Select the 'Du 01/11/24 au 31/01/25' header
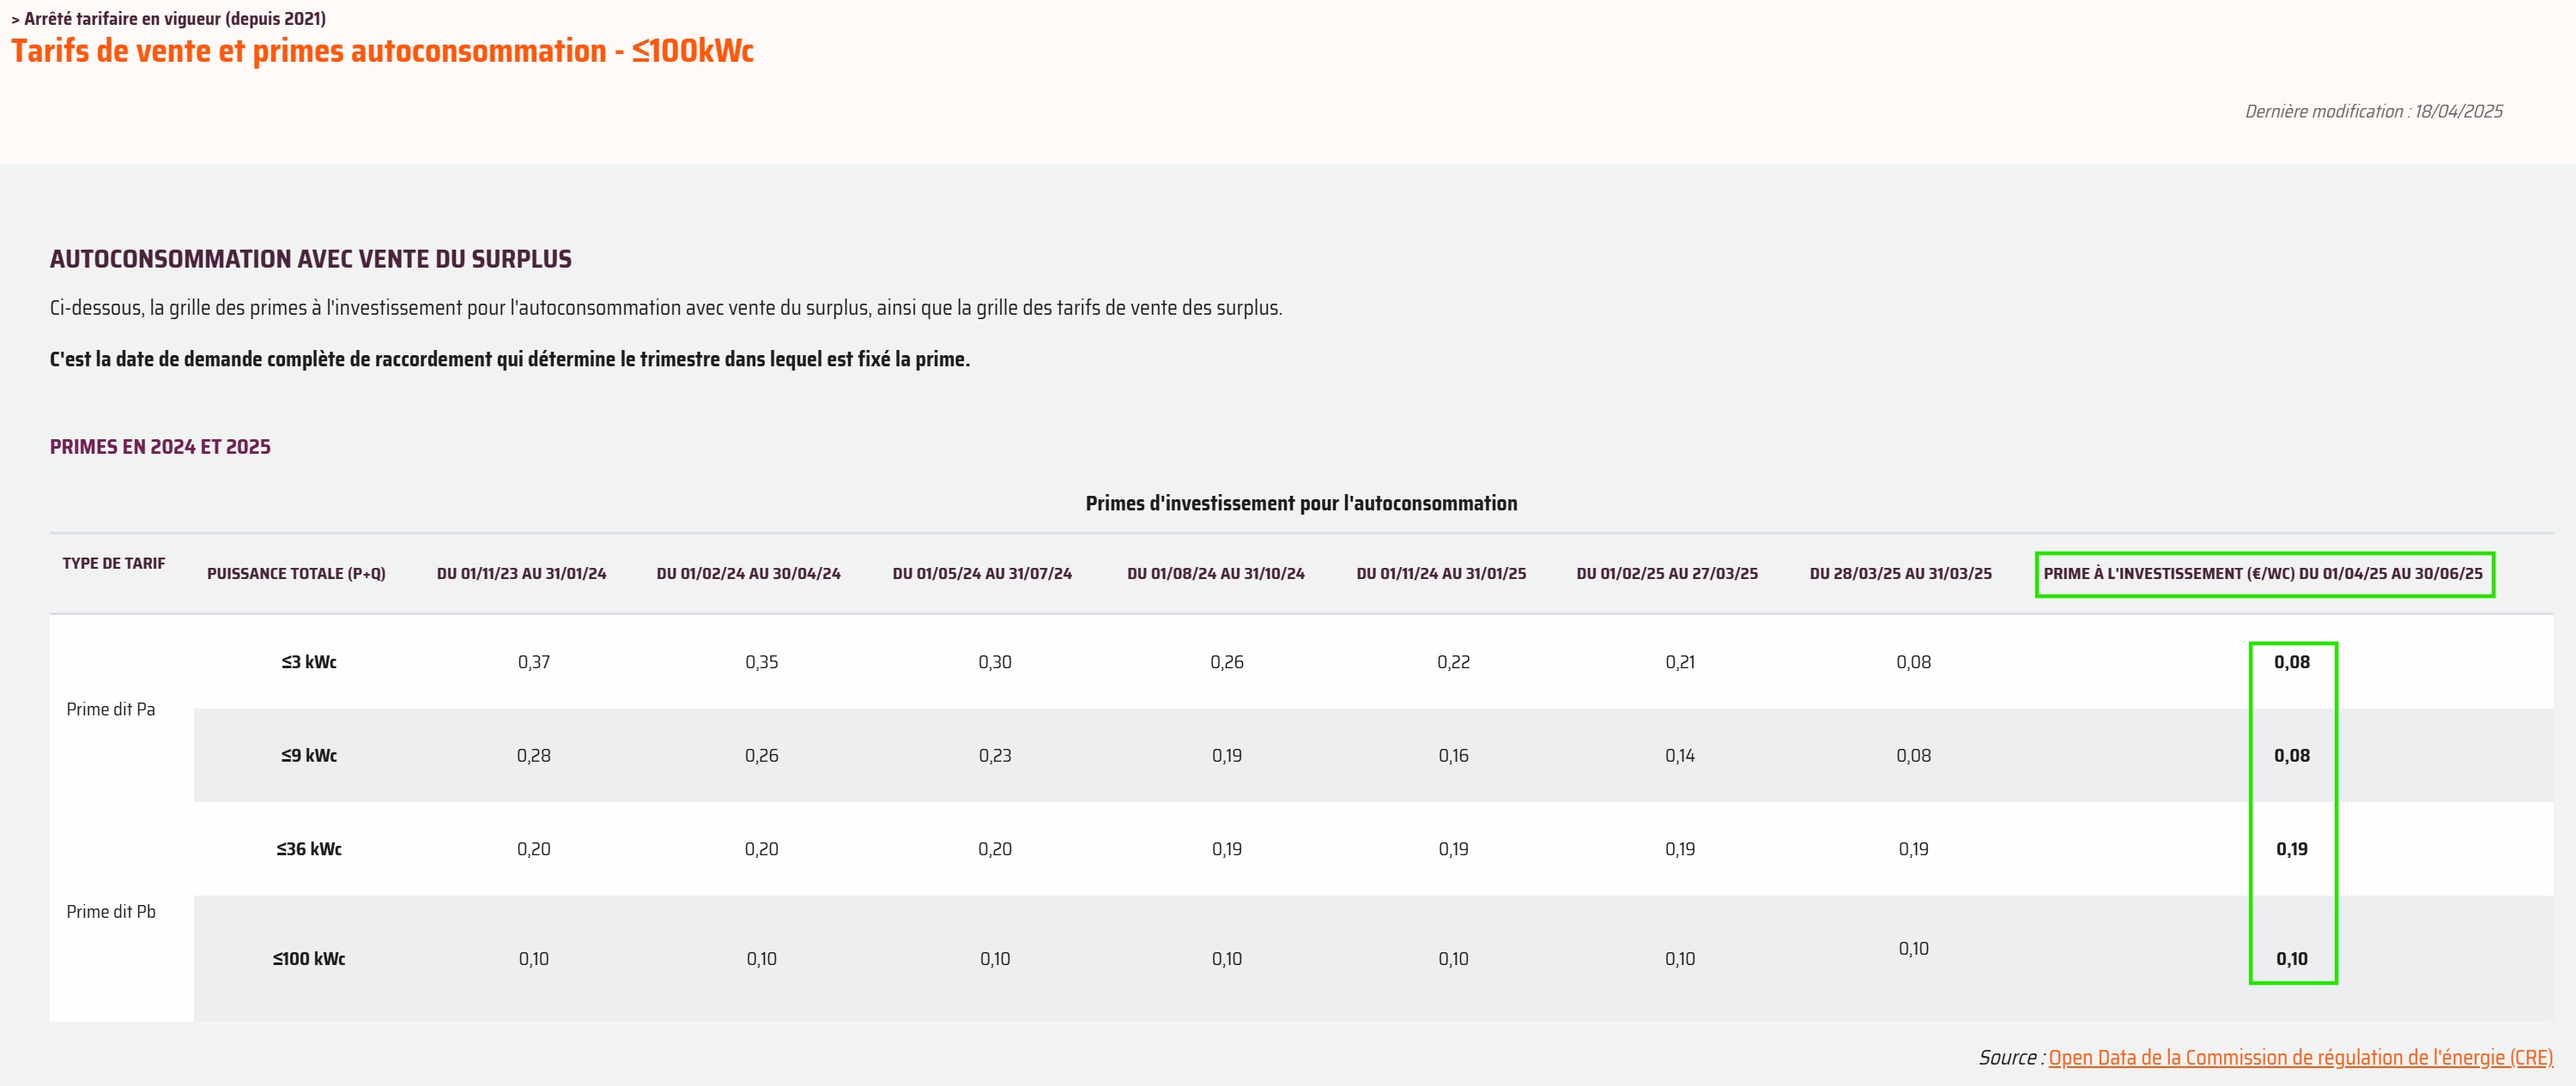 [1441, 574]
